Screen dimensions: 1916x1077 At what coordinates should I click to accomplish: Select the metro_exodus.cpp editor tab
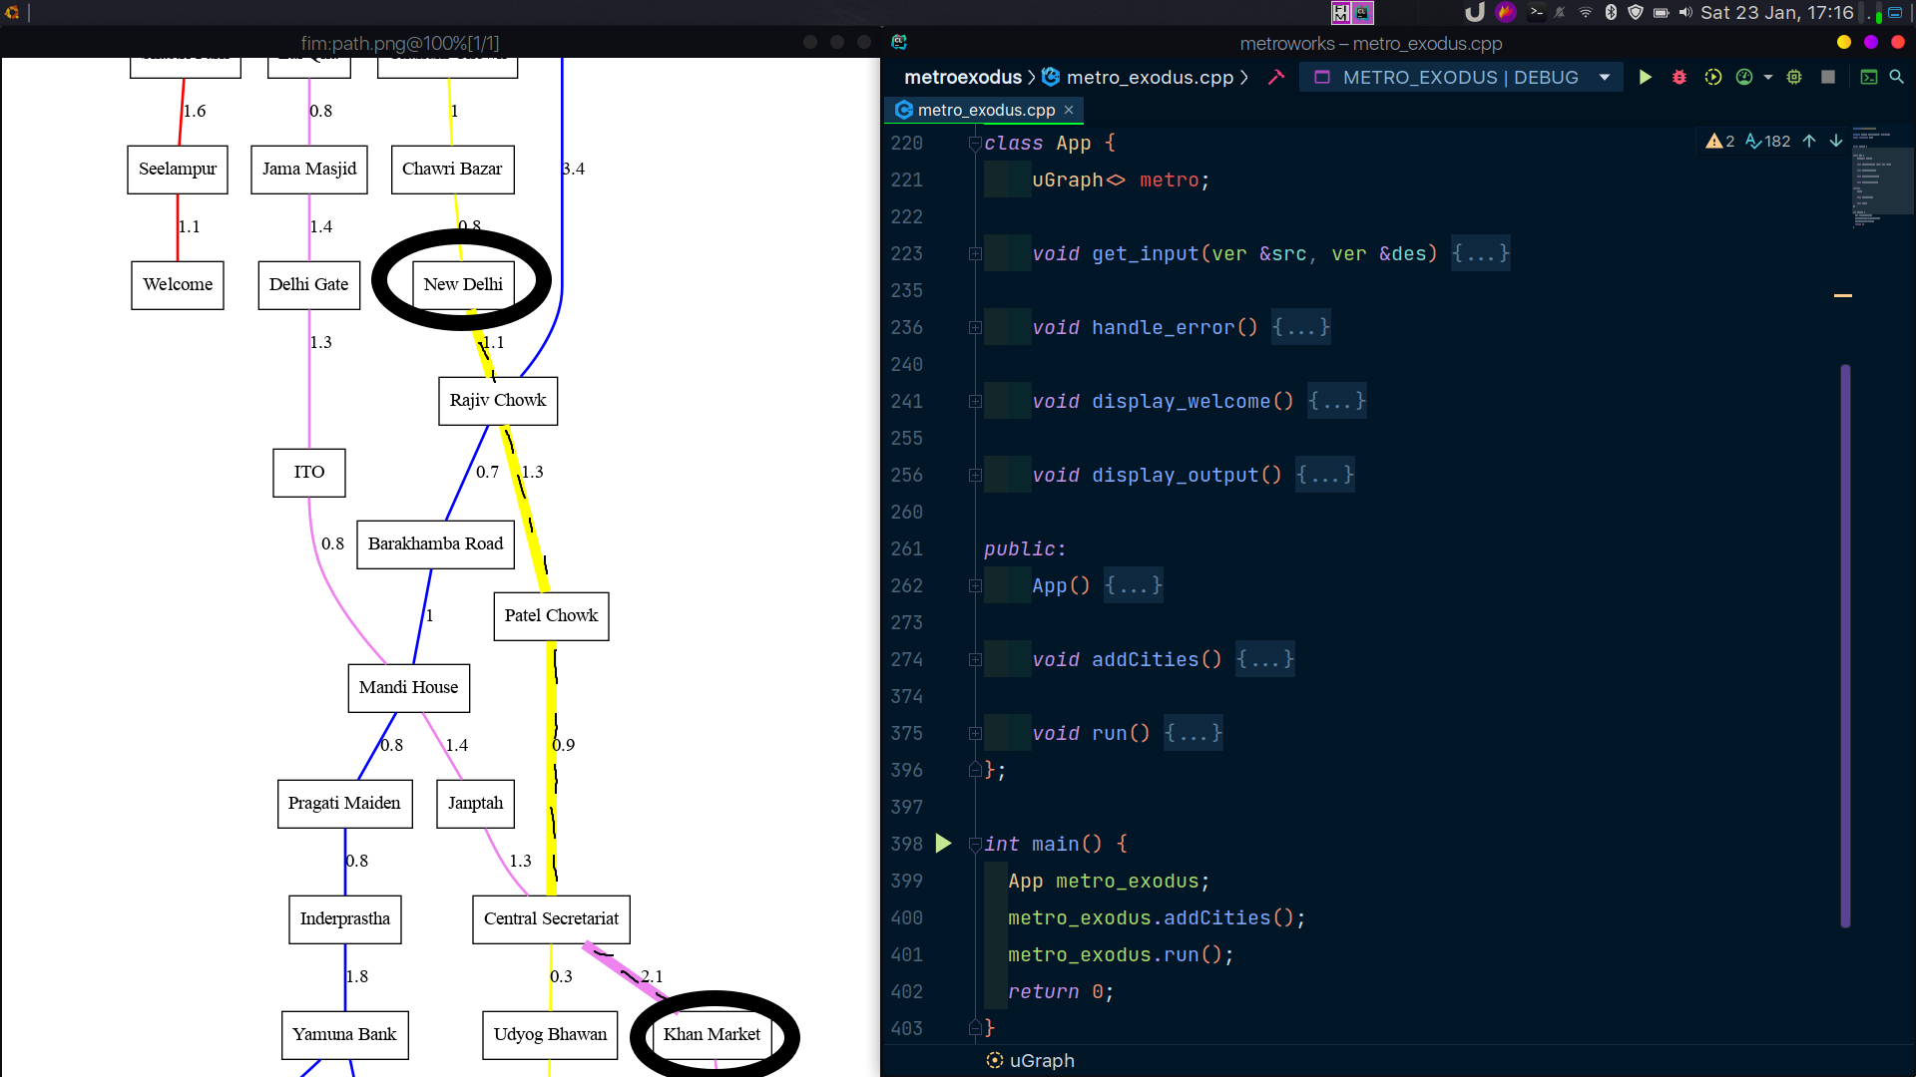[984, 110]
